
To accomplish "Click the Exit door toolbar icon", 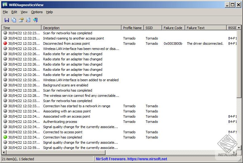I will click(x=35, y=20).
